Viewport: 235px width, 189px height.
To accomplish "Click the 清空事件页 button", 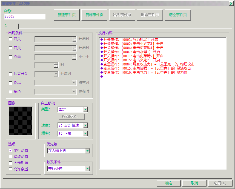I will (178, 15).
